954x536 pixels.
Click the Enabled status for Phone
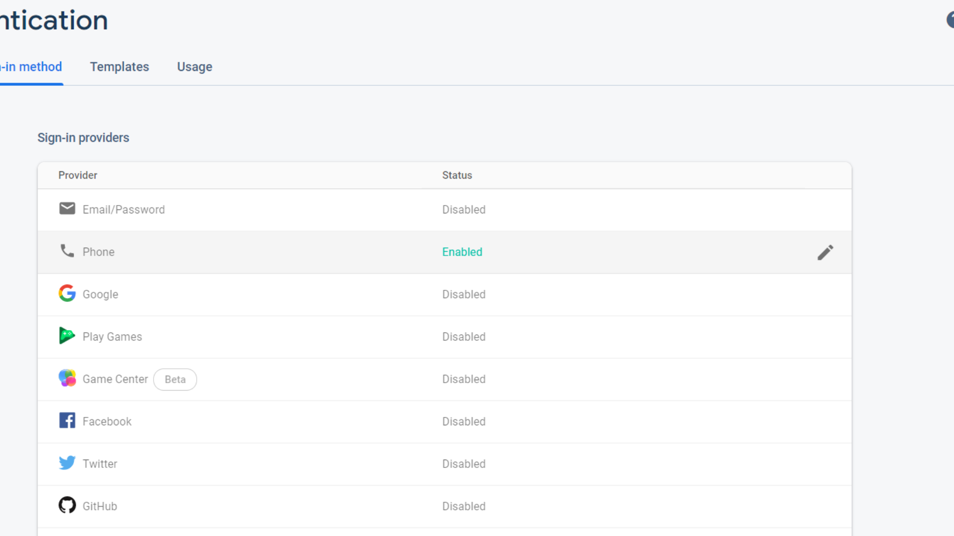pyautogui.click(x=462, y=252)
